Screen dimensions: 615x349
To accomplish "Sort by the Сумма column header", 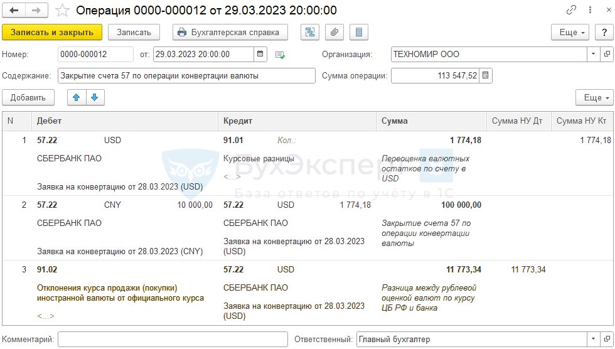I will (x=432, y=121).
